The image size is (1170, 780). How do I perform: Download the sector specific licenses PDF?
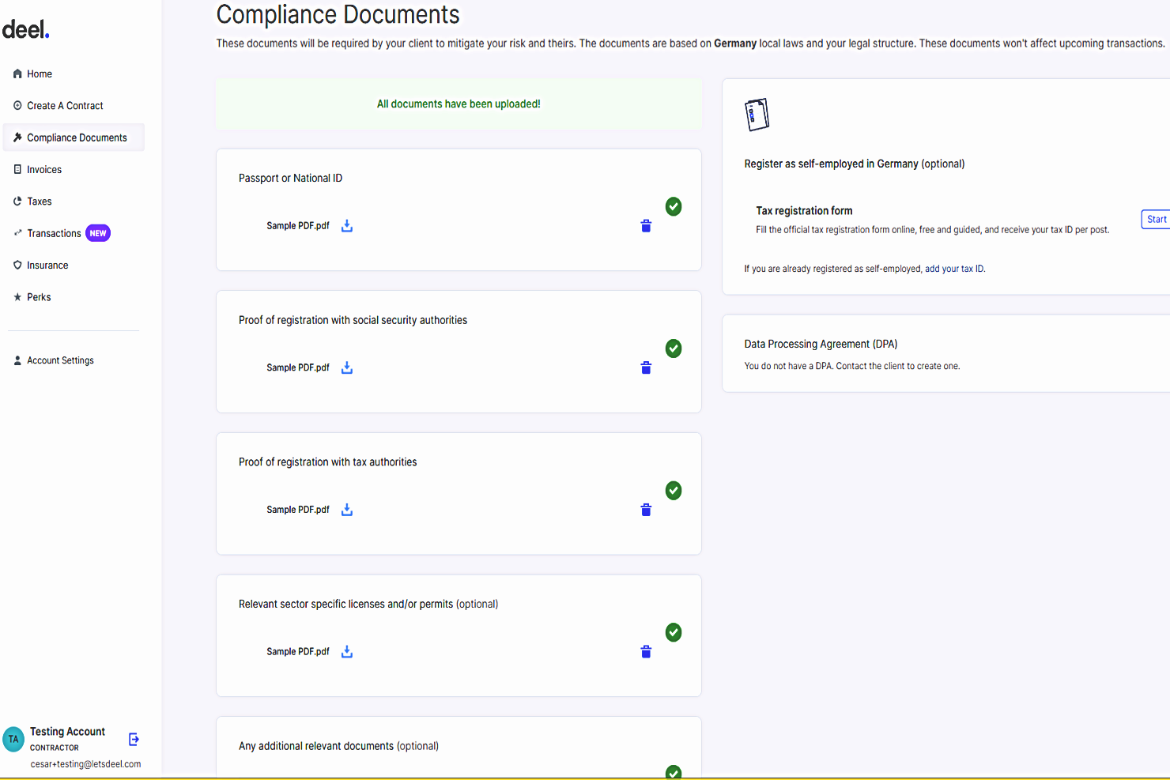[346, 652]
